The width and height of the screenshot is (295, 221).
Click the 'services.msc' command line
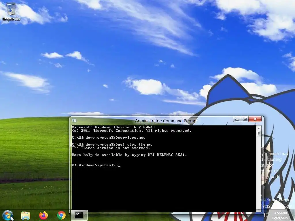click(109, 138)
